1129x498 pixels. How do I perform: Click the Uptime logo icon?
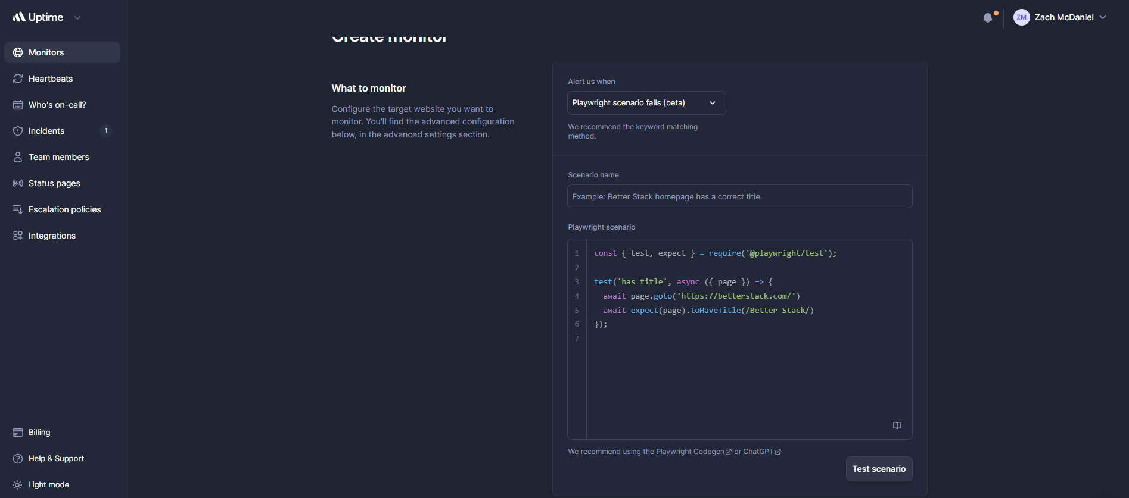pyautogui.click(x=19, y=17)
